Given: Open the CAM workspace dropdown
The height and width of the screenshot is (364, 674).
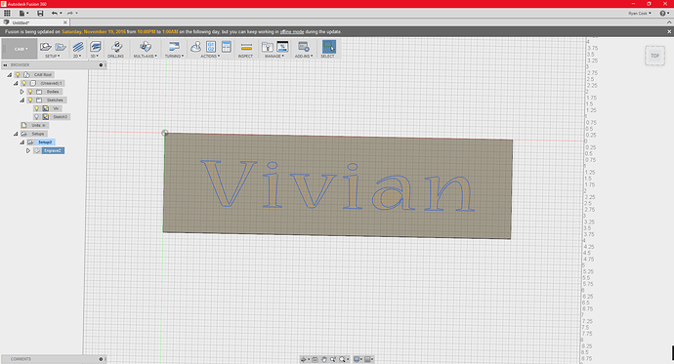Looking at the screenshot, I should click(21, 49).
